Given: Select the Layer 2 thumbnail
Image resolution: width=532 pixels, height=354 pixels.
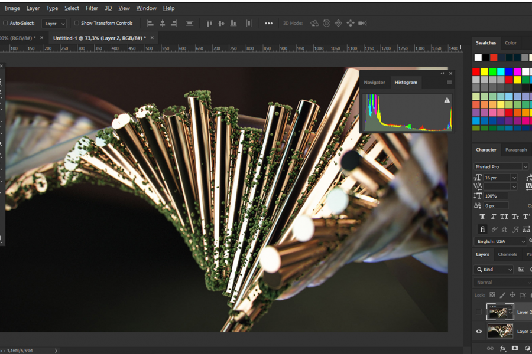Looking at the screenshot, I should (x=499, y=312).
